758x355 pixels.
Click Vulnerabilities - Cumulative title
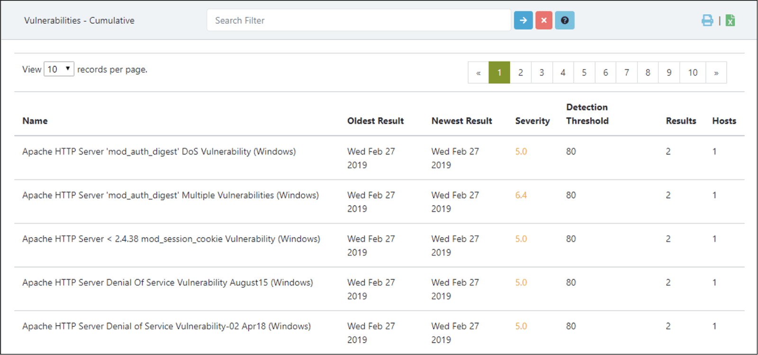79,20
